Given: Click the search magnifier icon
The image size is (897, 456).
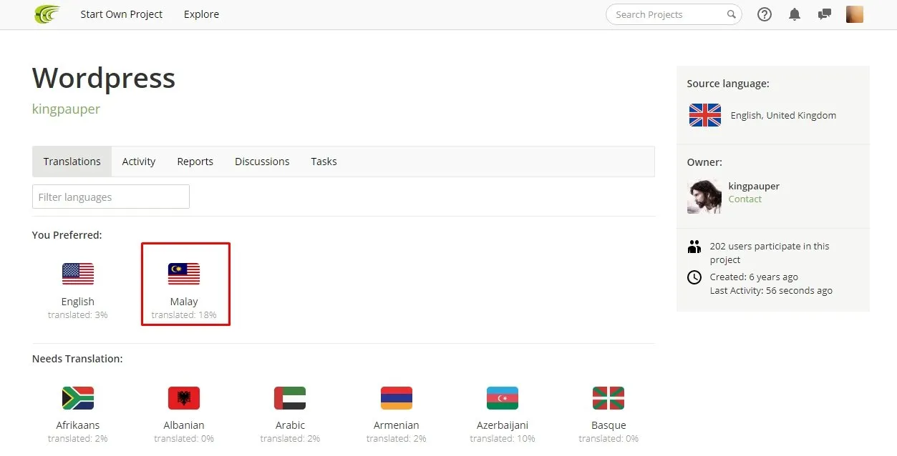Looking at the screenshot, I should (731, 14).
